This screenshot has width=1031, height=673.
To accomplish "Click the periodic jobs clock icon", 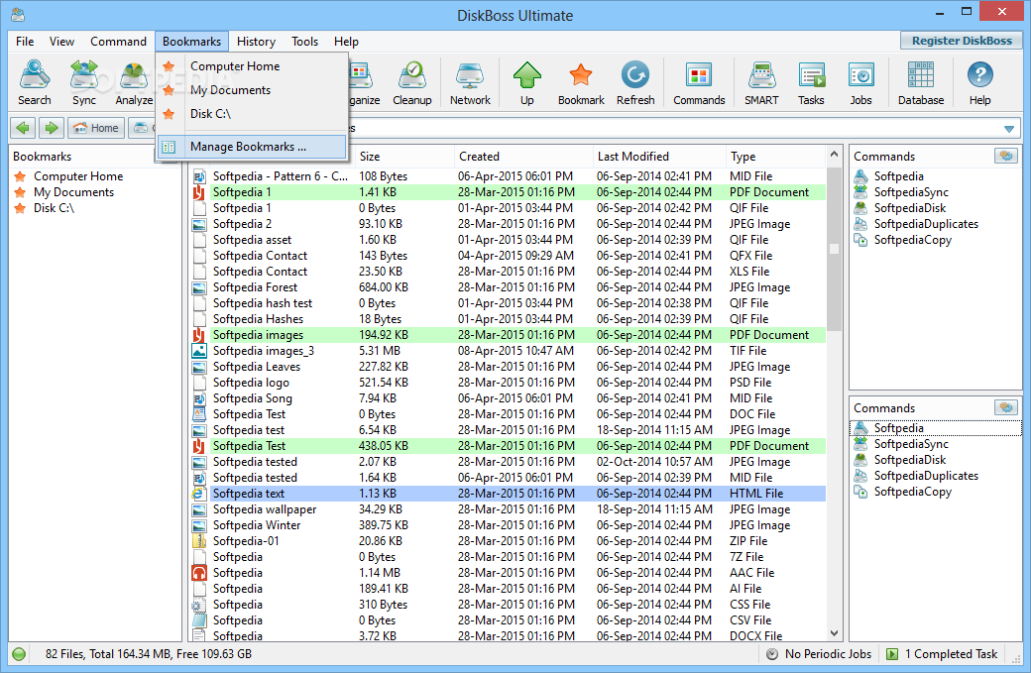I will pos(772,654).
